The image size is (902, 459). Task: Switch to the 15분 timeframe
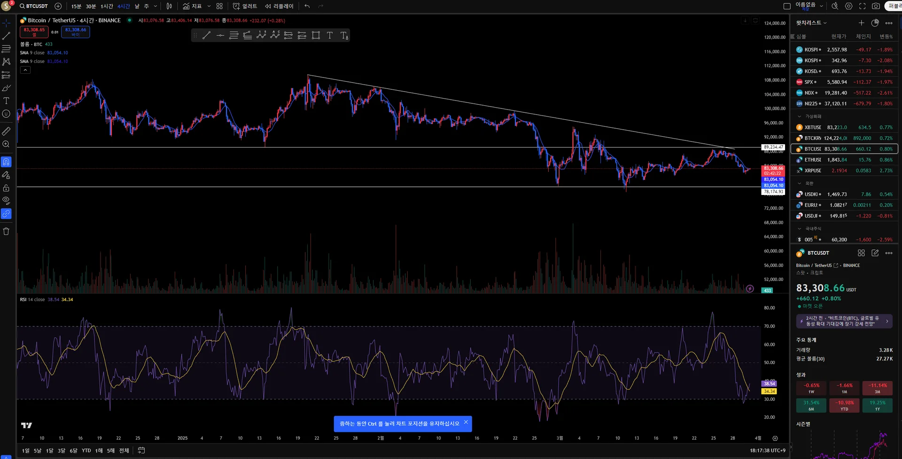(x=76, y=6)
